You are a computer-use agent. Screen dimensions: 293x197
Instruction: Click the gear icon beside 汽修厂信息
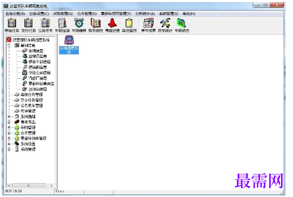click(x=25, y=78)
